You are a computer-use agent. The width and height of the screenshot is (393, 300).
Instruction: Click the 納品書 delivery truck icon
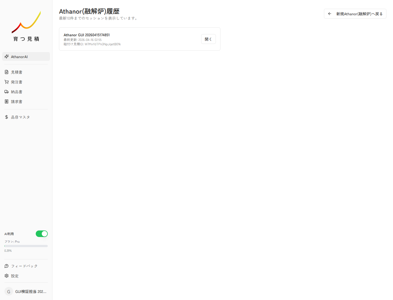coord(7,92)
